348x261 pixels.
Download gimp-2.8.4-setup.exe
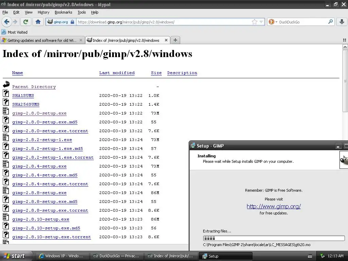(x=39, y=166)
